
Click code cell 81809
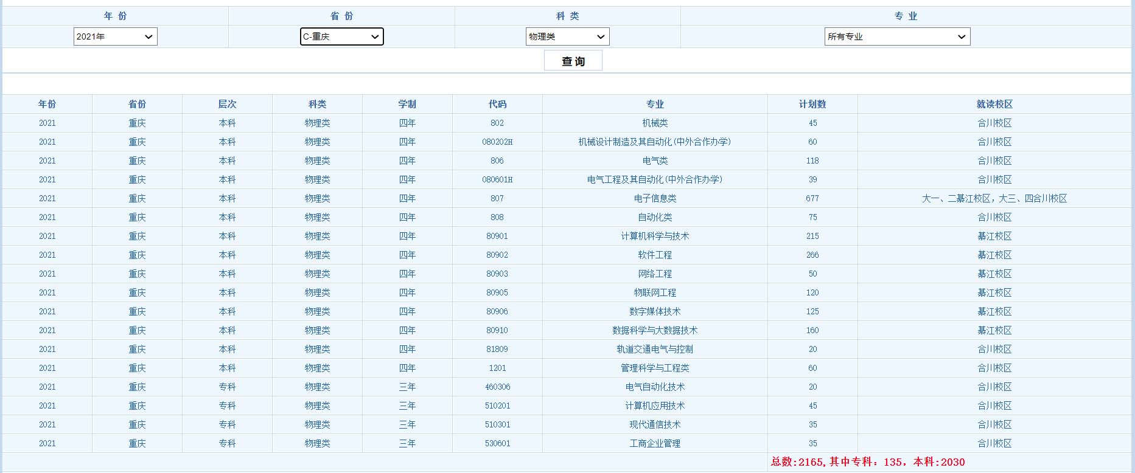tap(497, 349)
